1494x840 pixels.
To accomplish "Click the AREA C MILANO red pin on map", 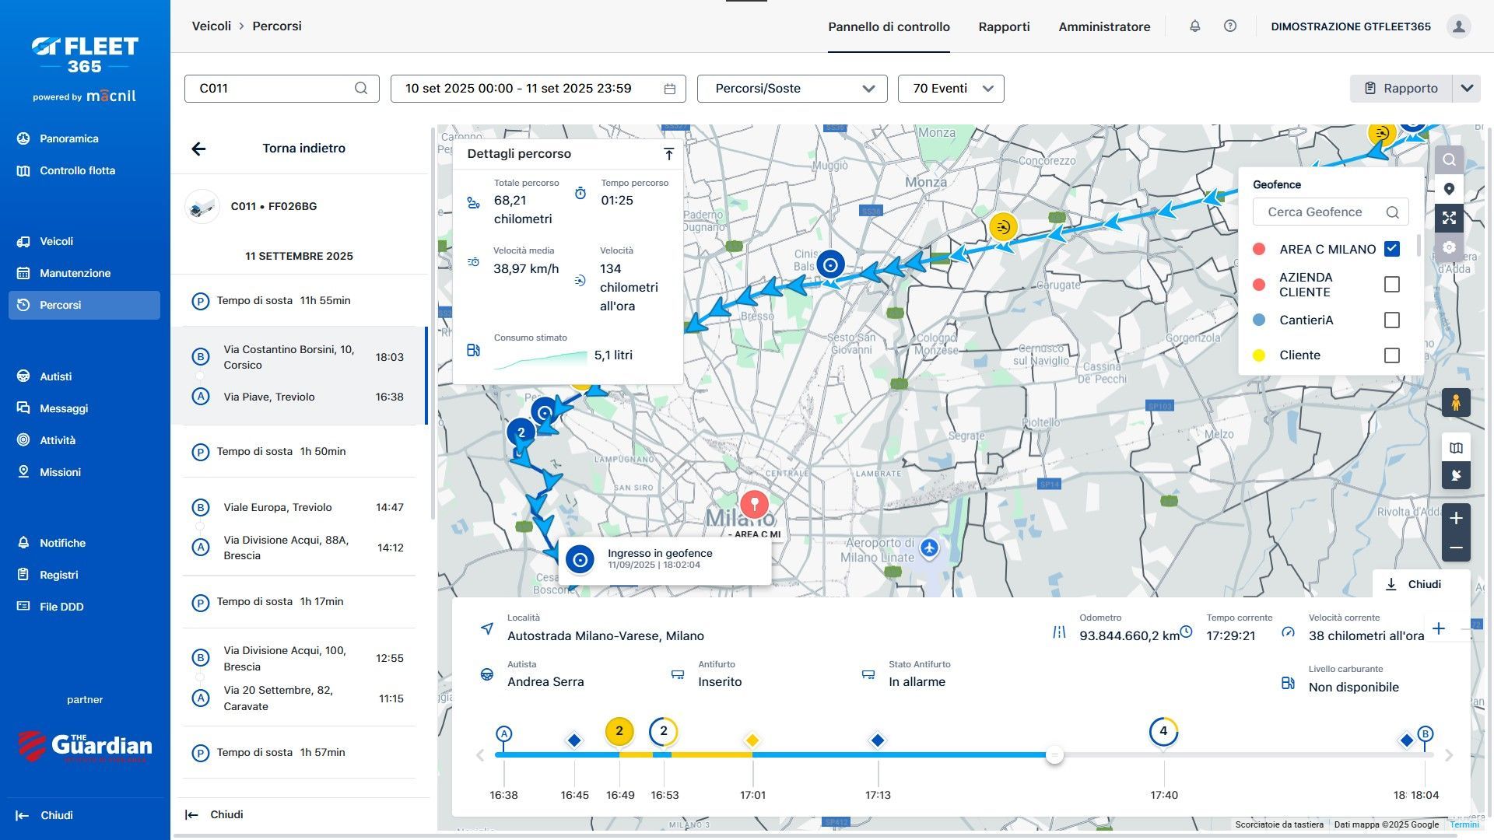I will [x=754, y=504].
